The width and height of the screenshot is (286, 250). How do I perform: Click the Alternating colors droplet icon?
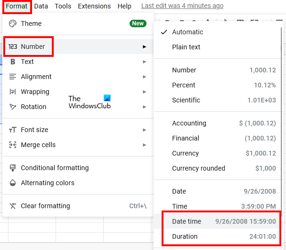point(13,183)
